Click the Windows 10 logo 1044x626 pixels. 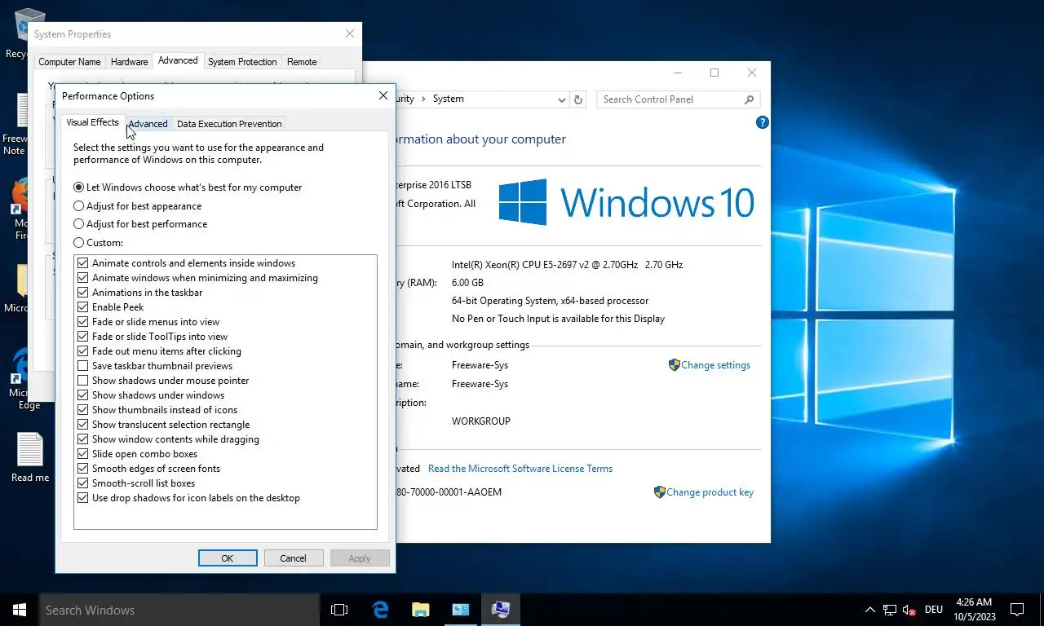point(626,202)
